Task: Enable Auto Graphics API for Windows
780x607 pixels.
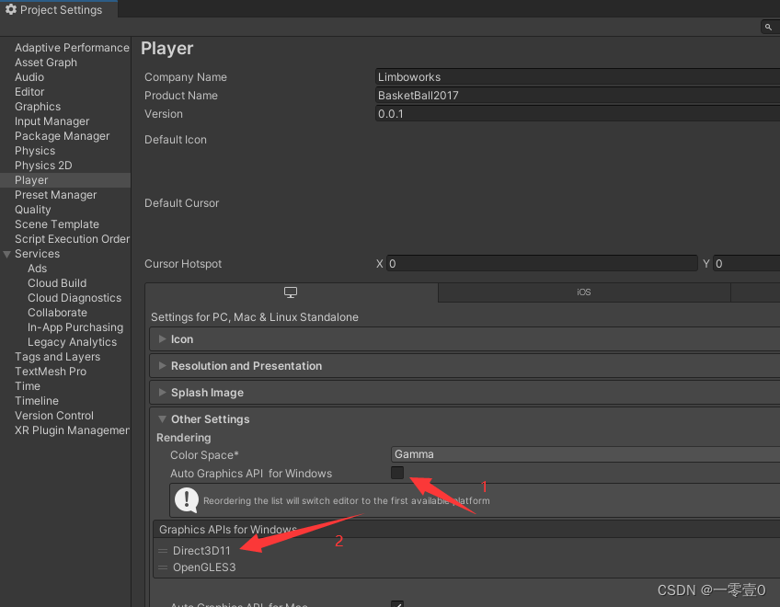Action: click(x=396, y=472)
